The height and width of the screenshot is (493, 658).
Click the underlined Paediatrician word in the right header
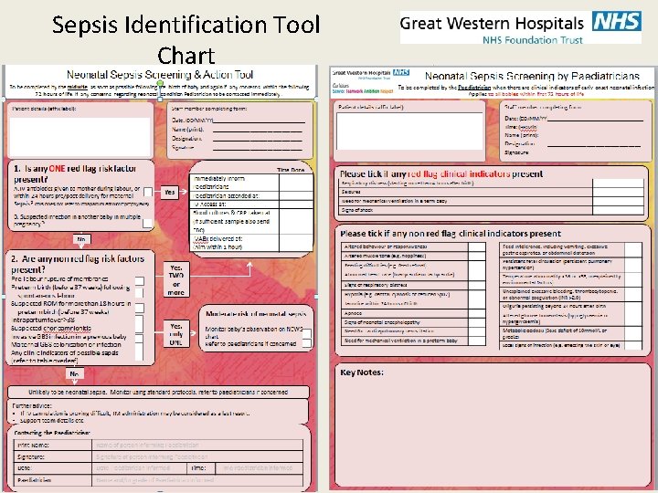[474, 88]
